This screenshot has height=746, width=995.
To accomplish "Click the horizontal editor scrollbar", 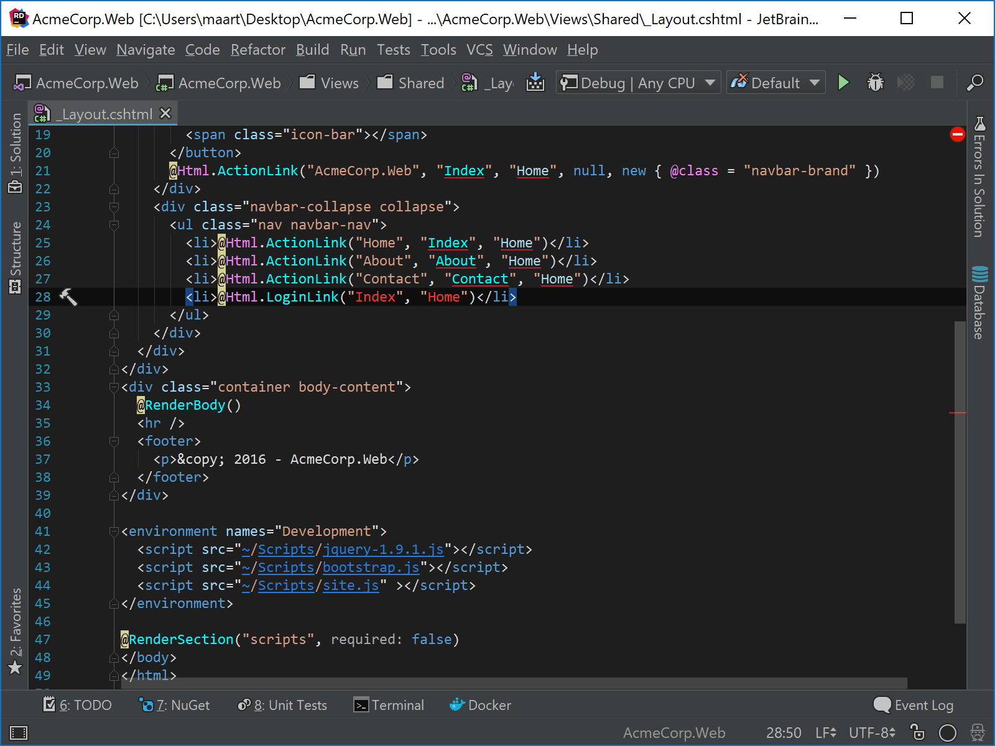I will [x=513, y=683].
